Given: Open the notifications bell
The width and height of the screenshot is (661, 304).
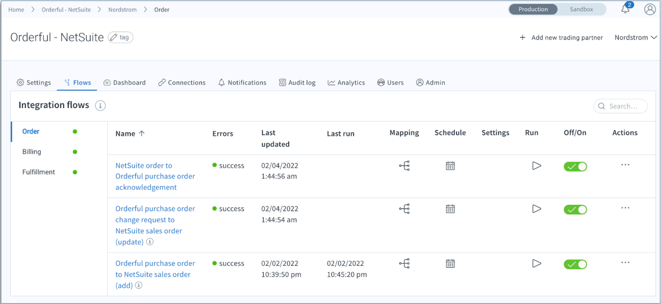Looking at the screenshot, I should pyautogui.click(x=626, y=8).
